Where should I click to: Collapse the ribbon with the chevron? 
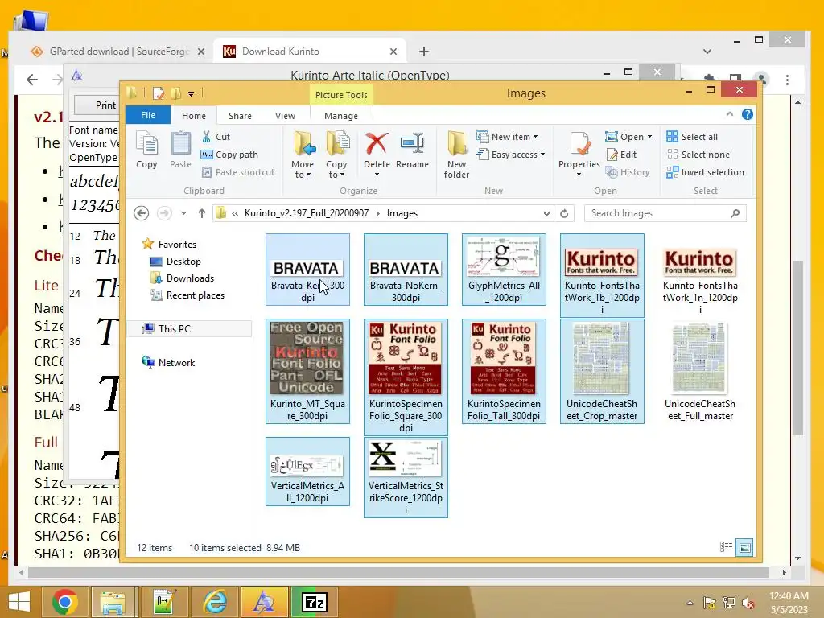coord(729,114)
